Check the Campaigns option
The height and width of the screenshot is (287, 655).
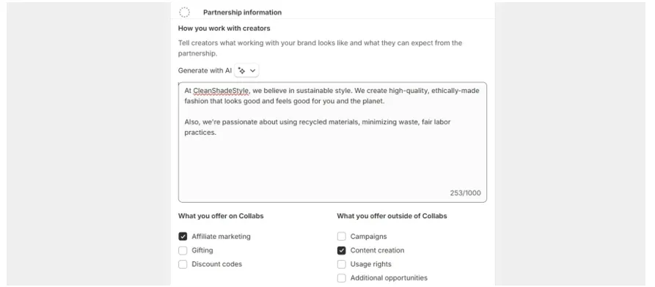point(341,236)
